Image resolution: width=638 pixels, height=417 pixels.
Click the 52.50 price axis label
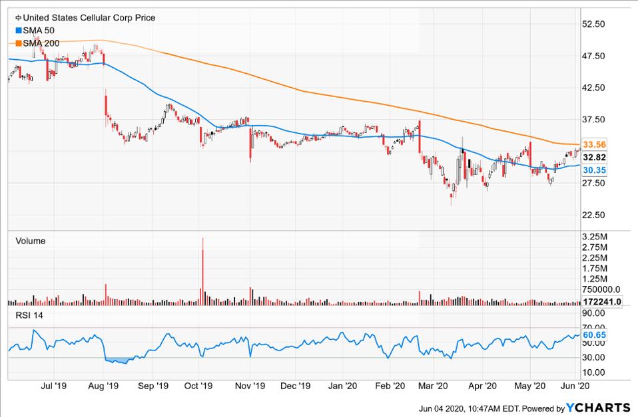point(593,24)
